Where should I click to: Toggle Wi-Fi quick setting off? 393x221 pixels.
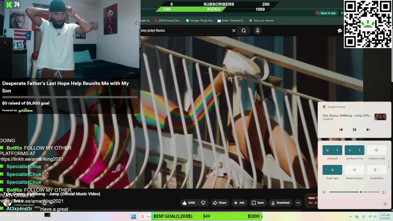(327, 150)
